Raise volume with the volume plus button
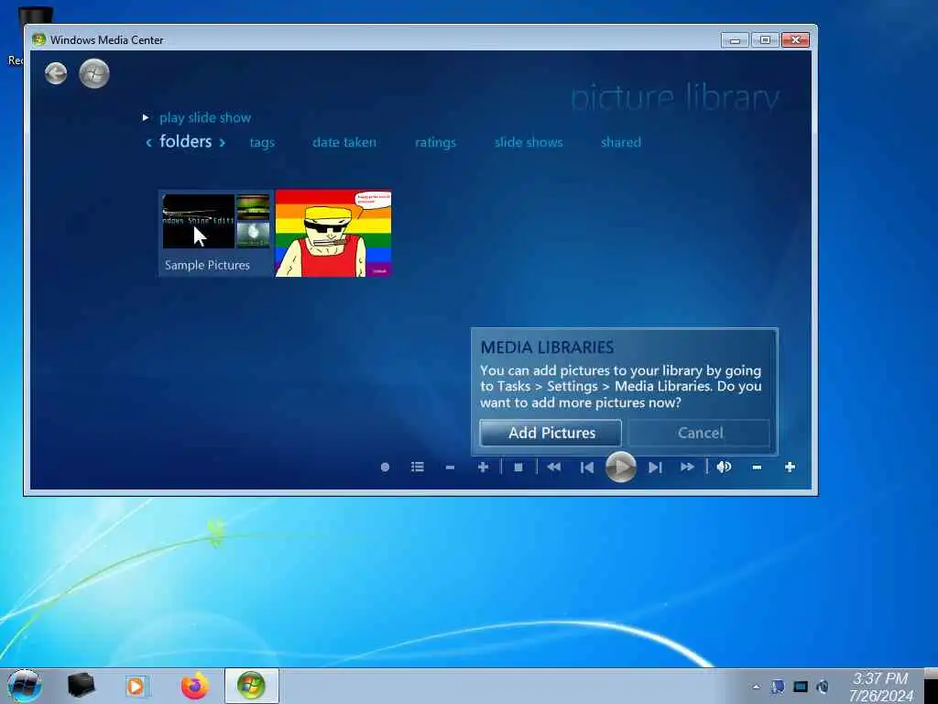The height and width of the screenshot is (704, 938). [x=790, y=467]
